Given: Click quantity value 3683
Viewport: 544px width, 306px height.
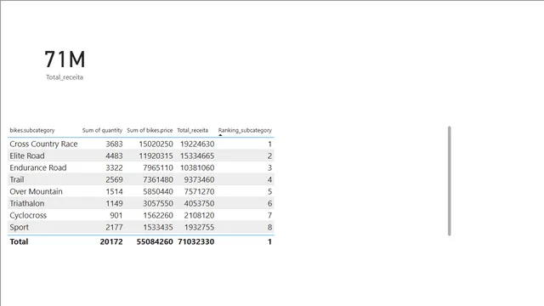Looking at the screenshot, I should (114, 144).
